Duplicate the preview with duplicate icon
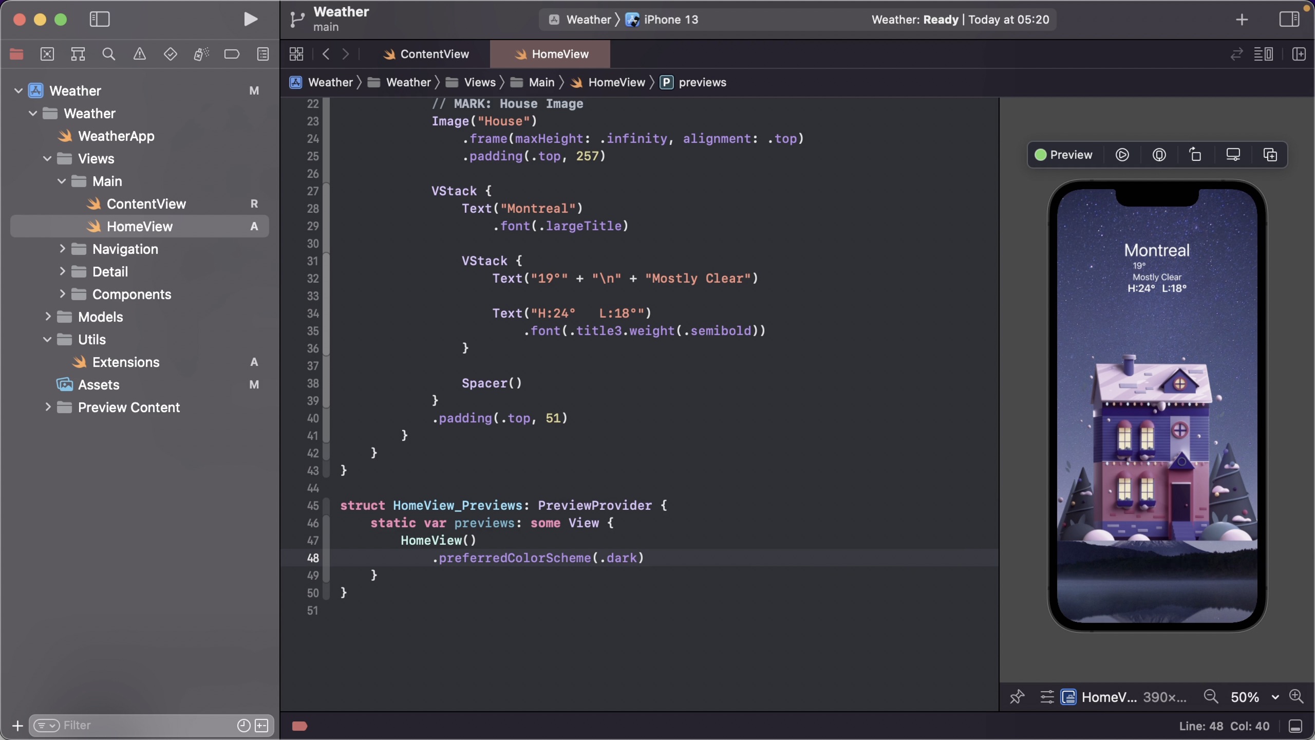Viewport: 1315px width, 740px height. [1270, 155]
